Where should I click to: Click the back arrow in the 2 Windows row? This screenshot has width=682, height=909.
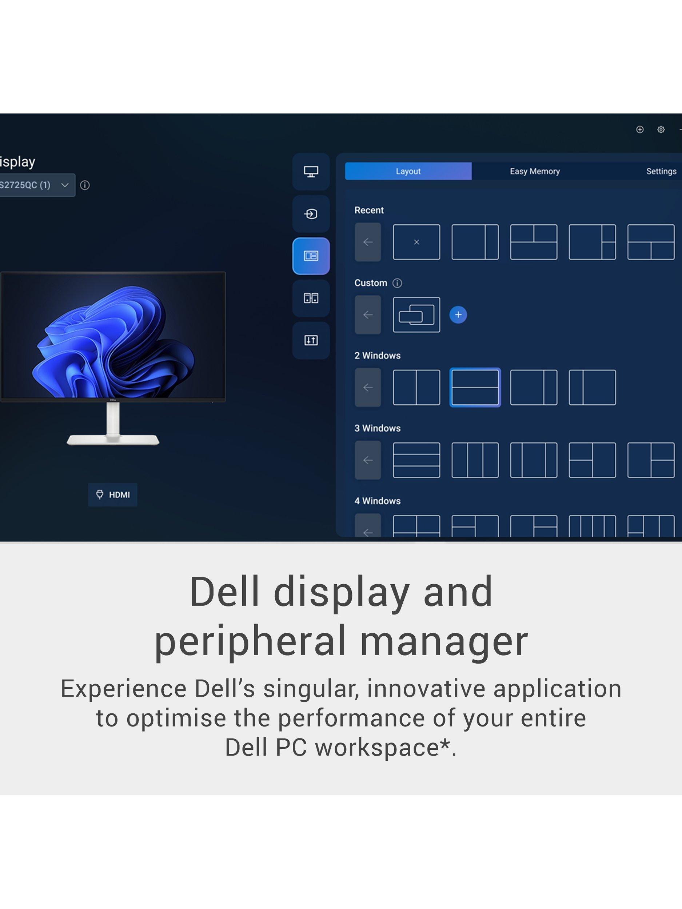click(368, 388)
